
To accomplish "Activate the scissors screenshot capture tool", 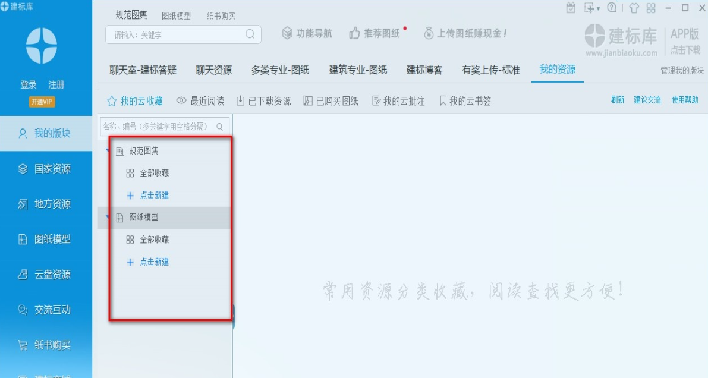I will pos(589,8).
